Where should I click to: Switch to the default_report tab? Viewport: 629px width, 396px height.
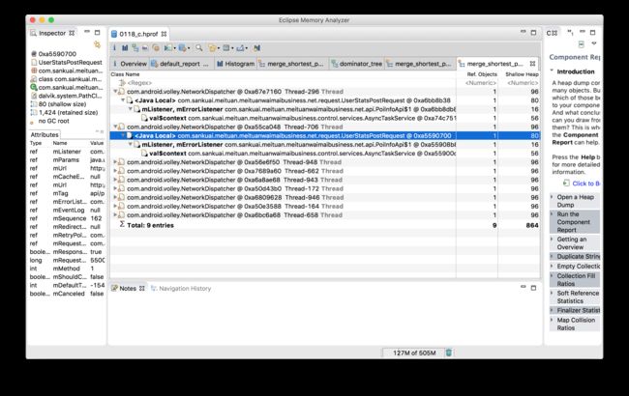pyautogui.click(x=181, y=64)
